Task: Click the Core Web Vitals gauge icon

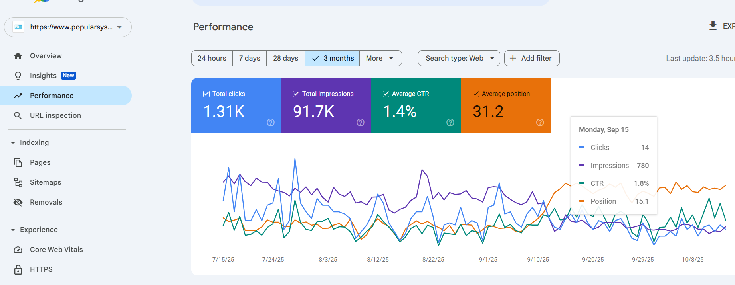Action: [18, 250]
